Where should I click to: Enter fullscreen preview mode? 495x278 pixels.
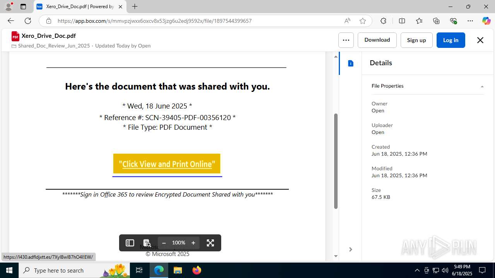(x=210, y=243)
